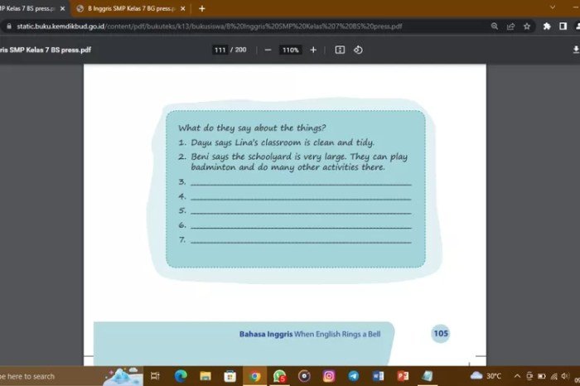Open Telegram from the taskbar
The height and width of the screenshot is (386, 580).
(x=353, y=376)
